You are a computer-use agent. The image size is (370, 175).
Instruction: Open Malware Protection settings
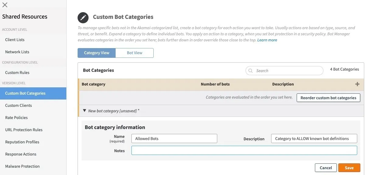click(22, 166)
